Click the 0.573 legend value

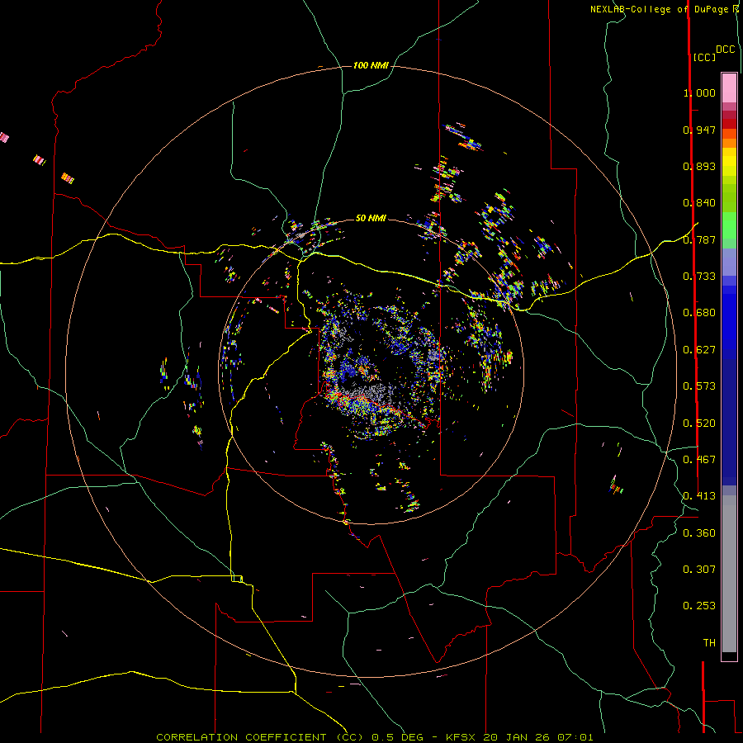coord(699,386)
